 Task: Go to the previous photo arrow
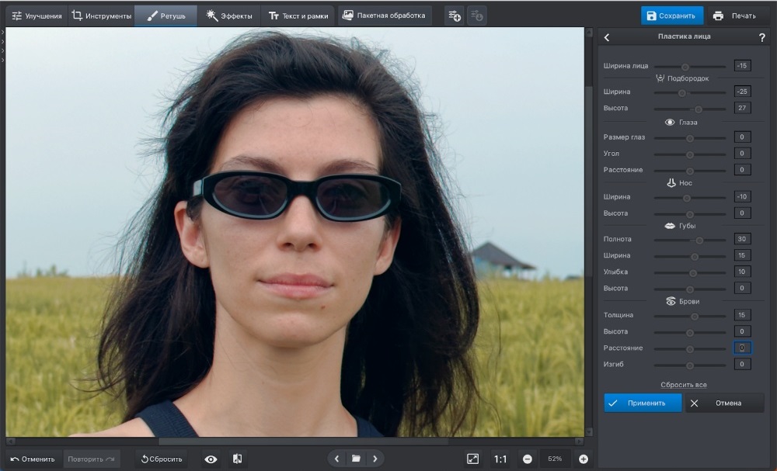tap(336, 459)
